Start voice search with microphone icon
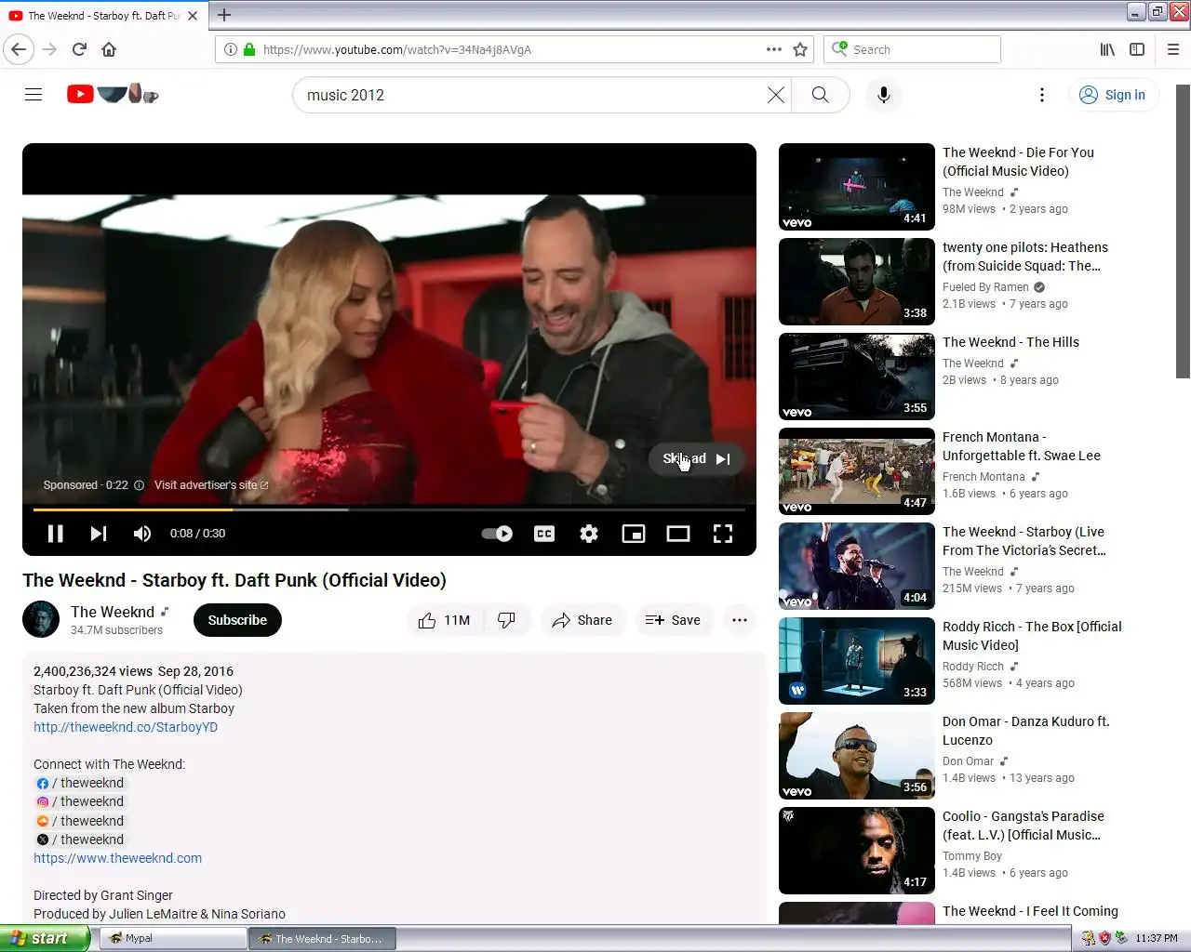 pos(884,95)
